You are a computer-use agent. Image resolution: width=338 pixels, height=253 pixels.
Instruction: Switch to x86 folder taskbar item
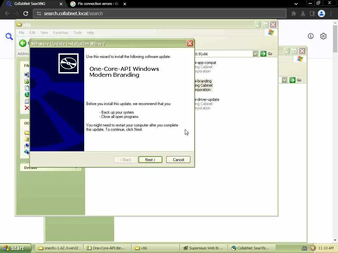coord(155,248)
